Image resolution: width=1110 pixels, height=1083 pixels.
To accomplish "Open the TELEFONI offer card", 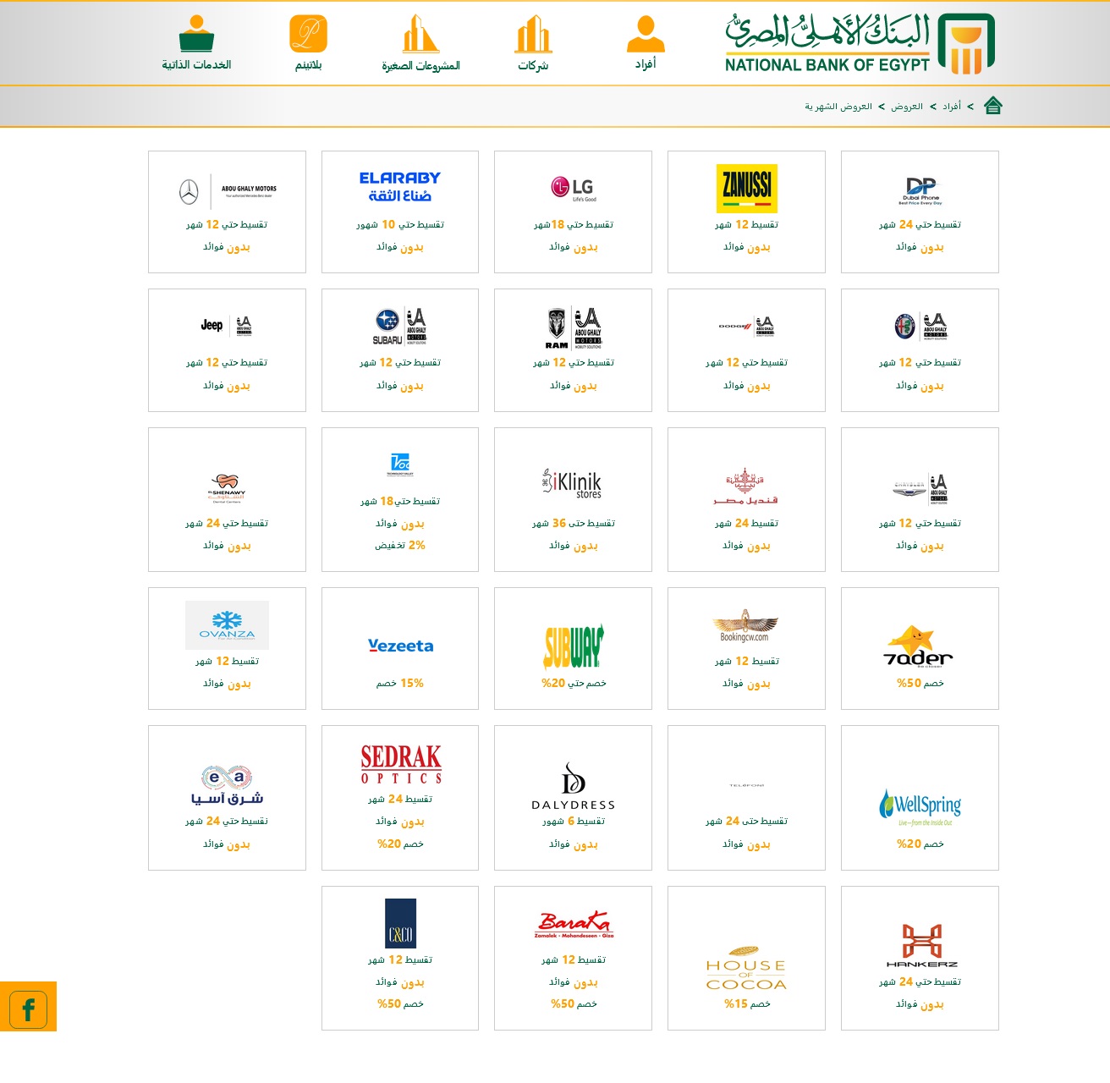I will pyautogui.click(x=746, y=798).
